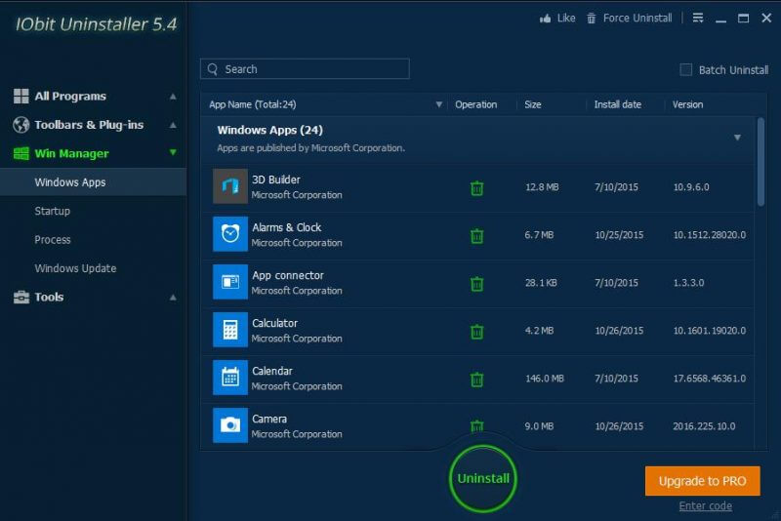This screenshot has height=521, width=781.
Task: Select the Calculator row name
Action: pos(274,323)
